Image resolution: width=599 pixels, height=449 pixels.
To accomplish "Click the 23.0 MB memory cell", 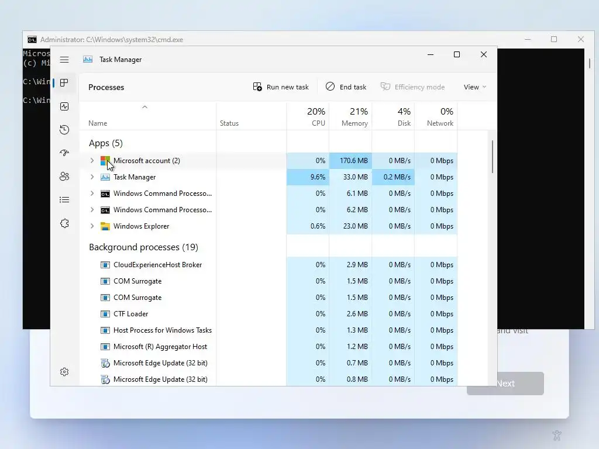I will point(351,226).
